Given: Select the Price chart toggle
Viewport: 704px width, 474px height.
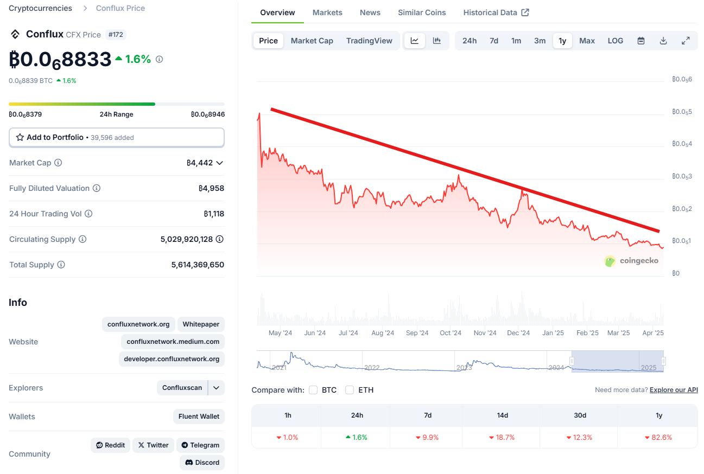Looking at the screenshot, I should tap(269, 41).
